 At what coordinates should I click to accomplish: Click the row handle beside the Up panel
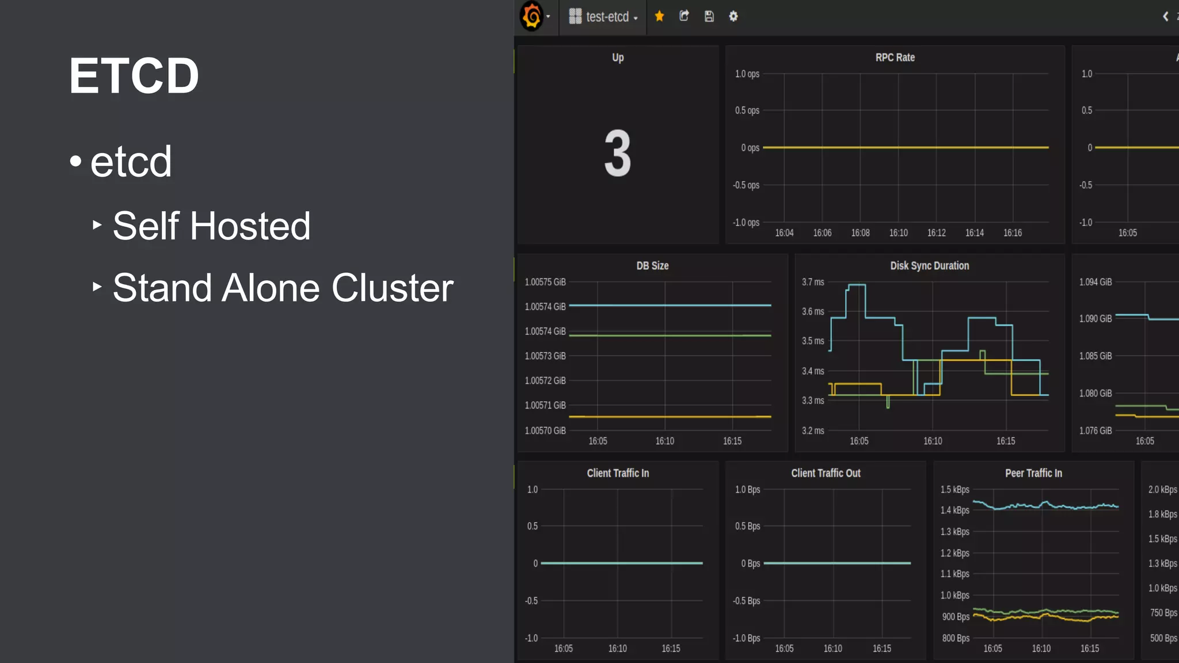[x=515, y=61]
